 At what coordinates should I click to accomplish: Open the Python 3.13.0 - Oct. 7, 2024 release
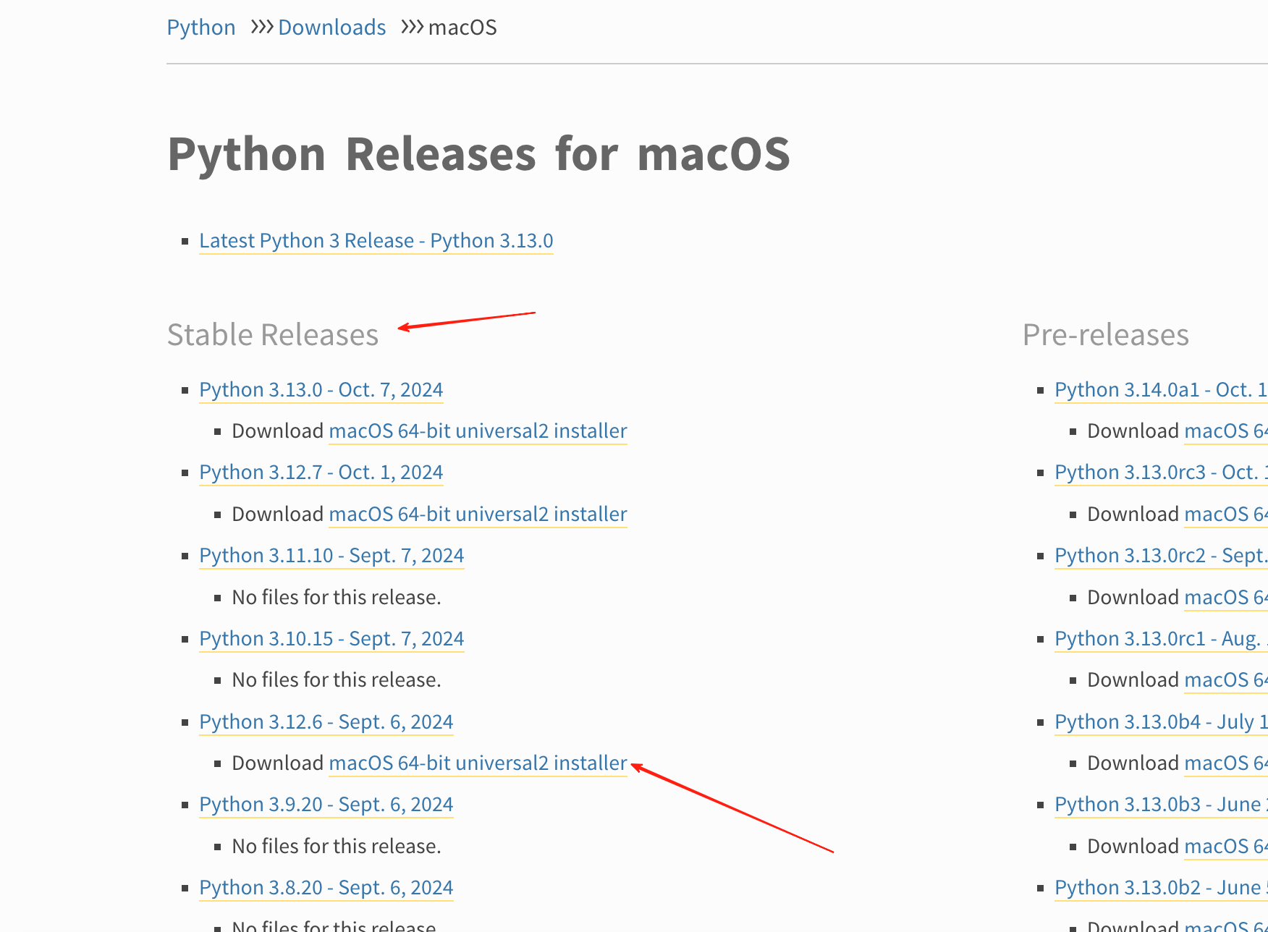tap(321, 389)
